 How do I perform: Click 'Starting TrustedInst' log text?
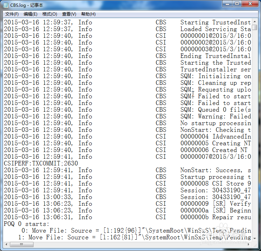(x=215, y=22)
